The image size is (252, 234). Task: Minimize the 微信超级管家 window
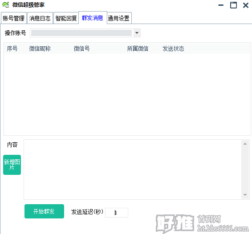click(x=221, y=5)
